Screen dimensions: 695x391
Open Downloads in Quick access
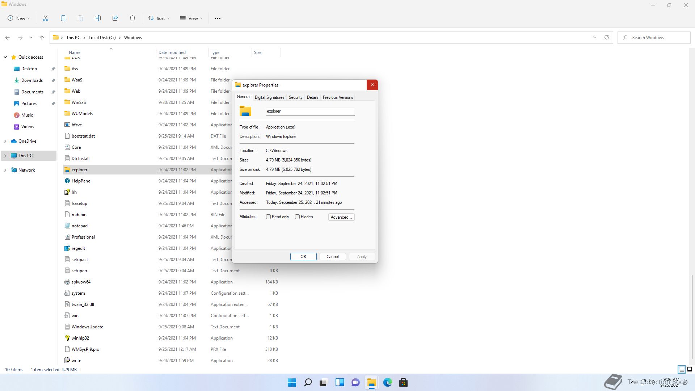[32, 80]
